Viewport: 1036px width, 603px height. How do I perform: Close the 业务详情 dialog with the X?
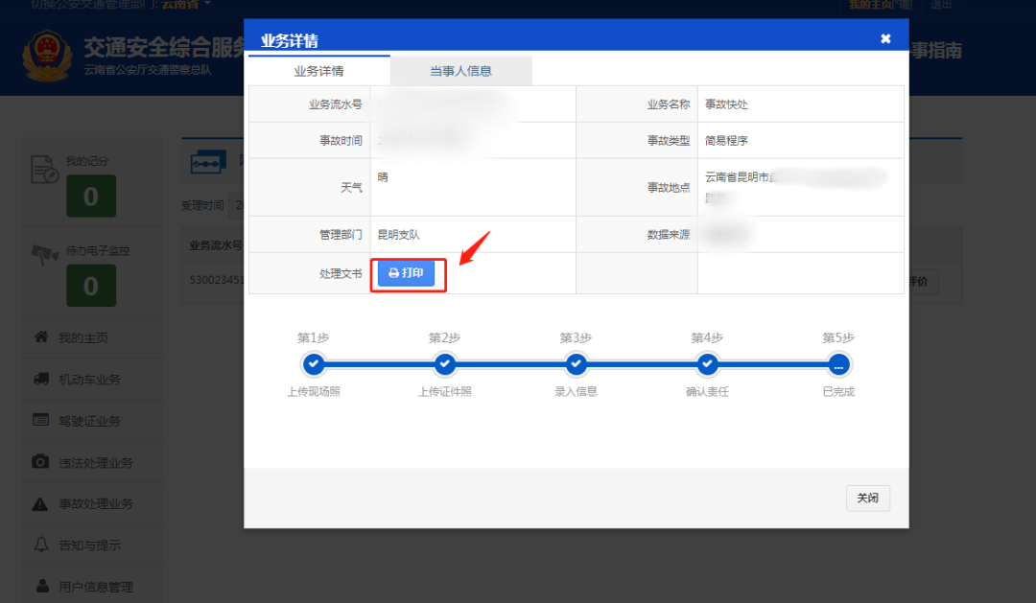pyautogui.click(x=885, y=39)
